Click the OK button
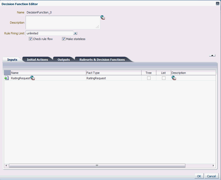 pyautogui.click(x=199, y=176)
